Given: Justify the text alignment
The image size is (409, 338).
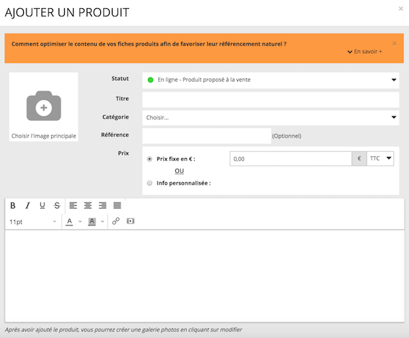Looking at the screenshot, I should click(x=117, y=205).
